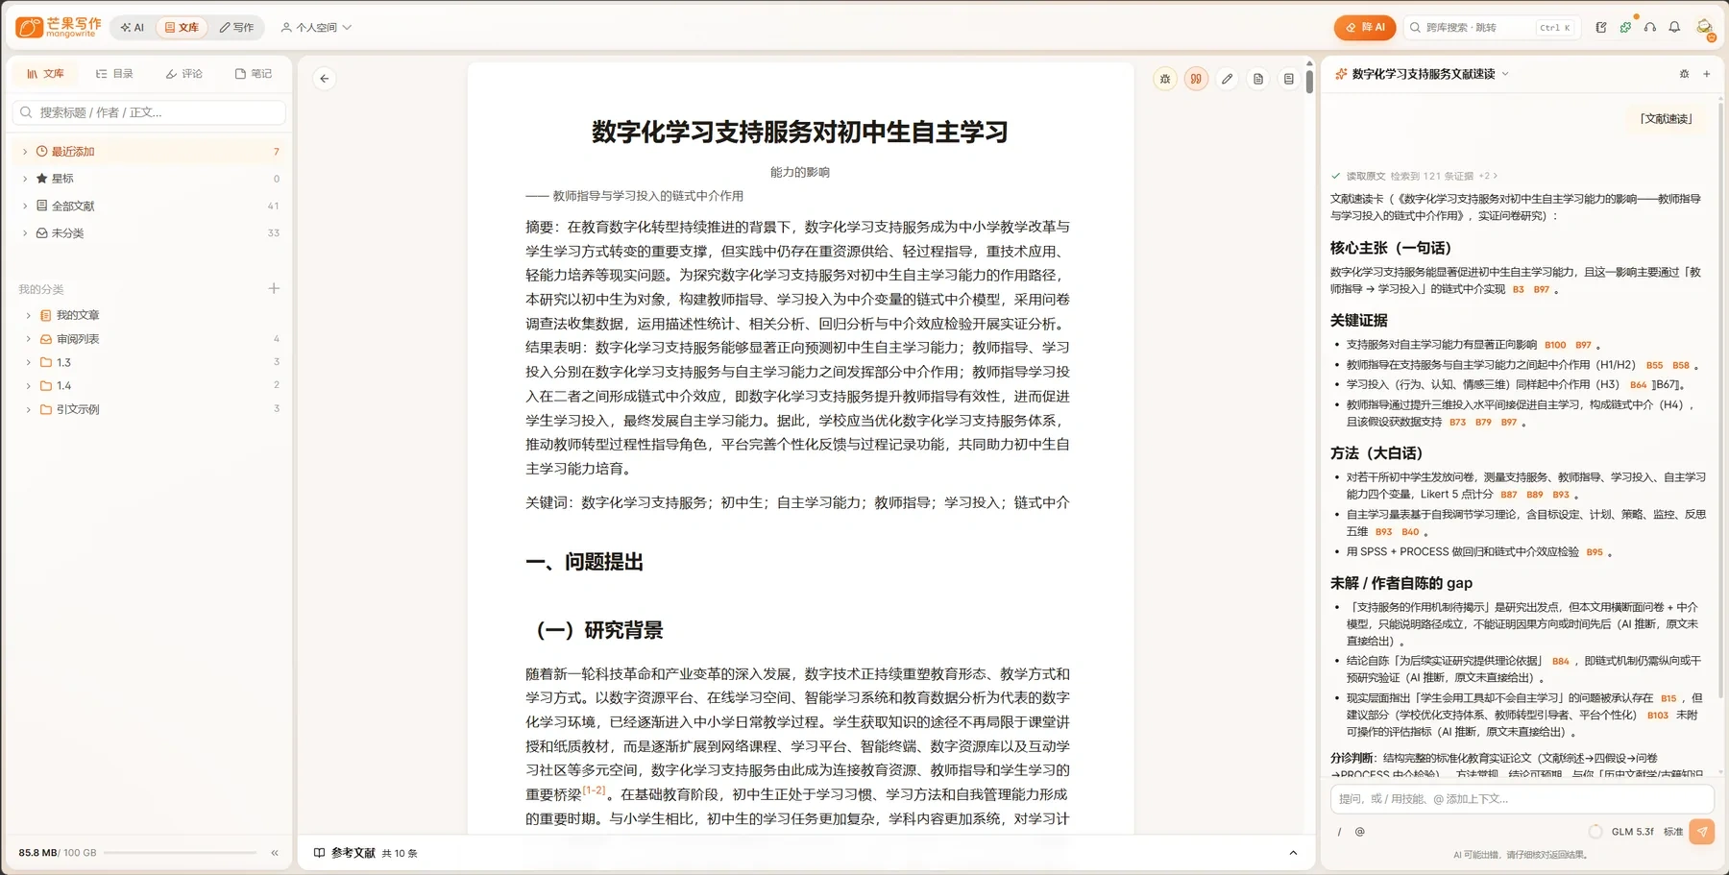
Task: Click the back arrow above the document
Action: point(325,79)
